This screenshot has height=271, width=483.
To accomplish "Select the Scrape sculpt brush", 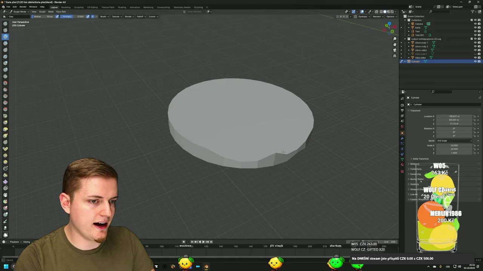I will click(x=5, y=102).
